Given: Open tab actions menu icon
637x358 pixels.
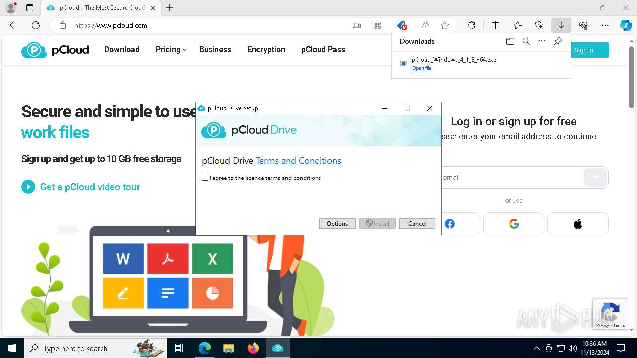Looking at the screenshot, I should (x=30, y=8).
